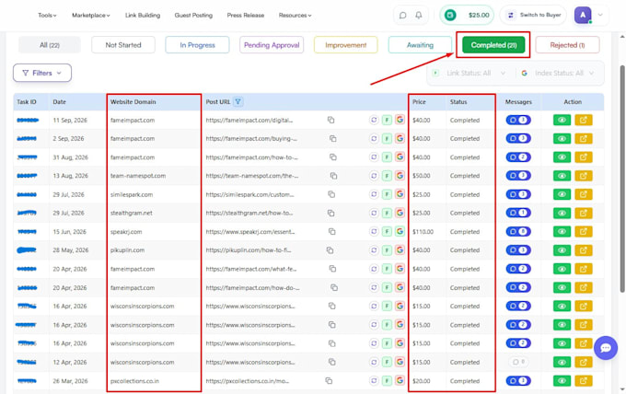Click the $110.00 price cell
This screenshot has width=626, height=394.
point(423,232)
